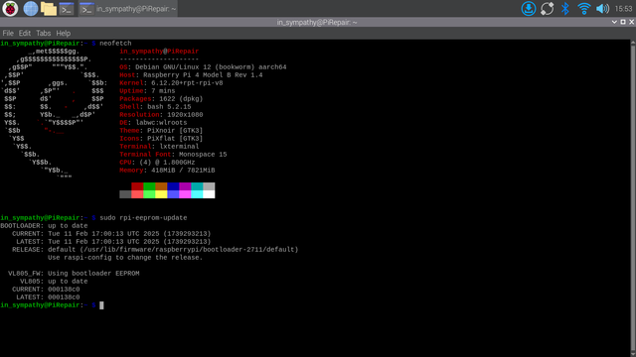Image resolution: width=636 pixels, height=357 pixels.
Task: Click the 'CPU: (4) @ 1.800GHz' line
Action: [x=157, y=163]
